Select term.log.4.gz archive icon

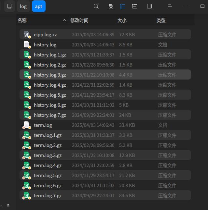click(27, 166)
